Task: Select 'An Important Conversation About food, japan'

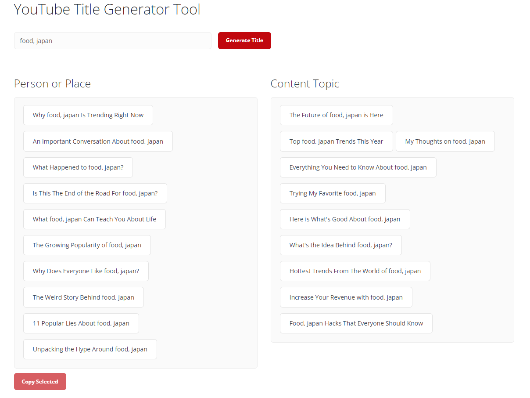Action: pos(98,141)
